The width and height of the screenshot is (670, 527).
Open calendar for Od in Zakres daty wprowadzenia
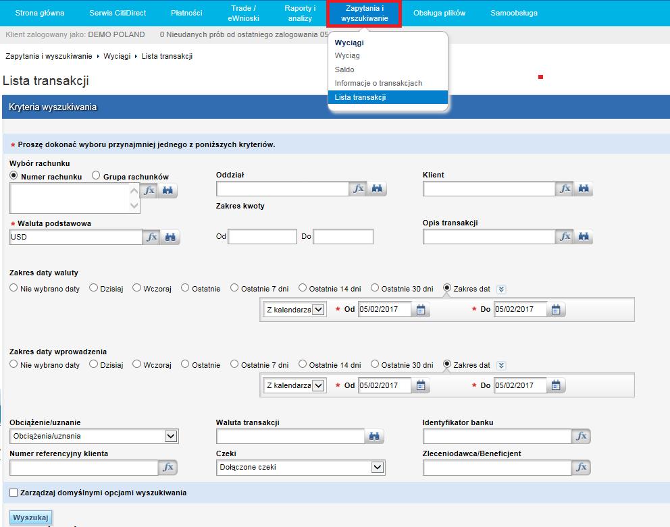(421, 385)
